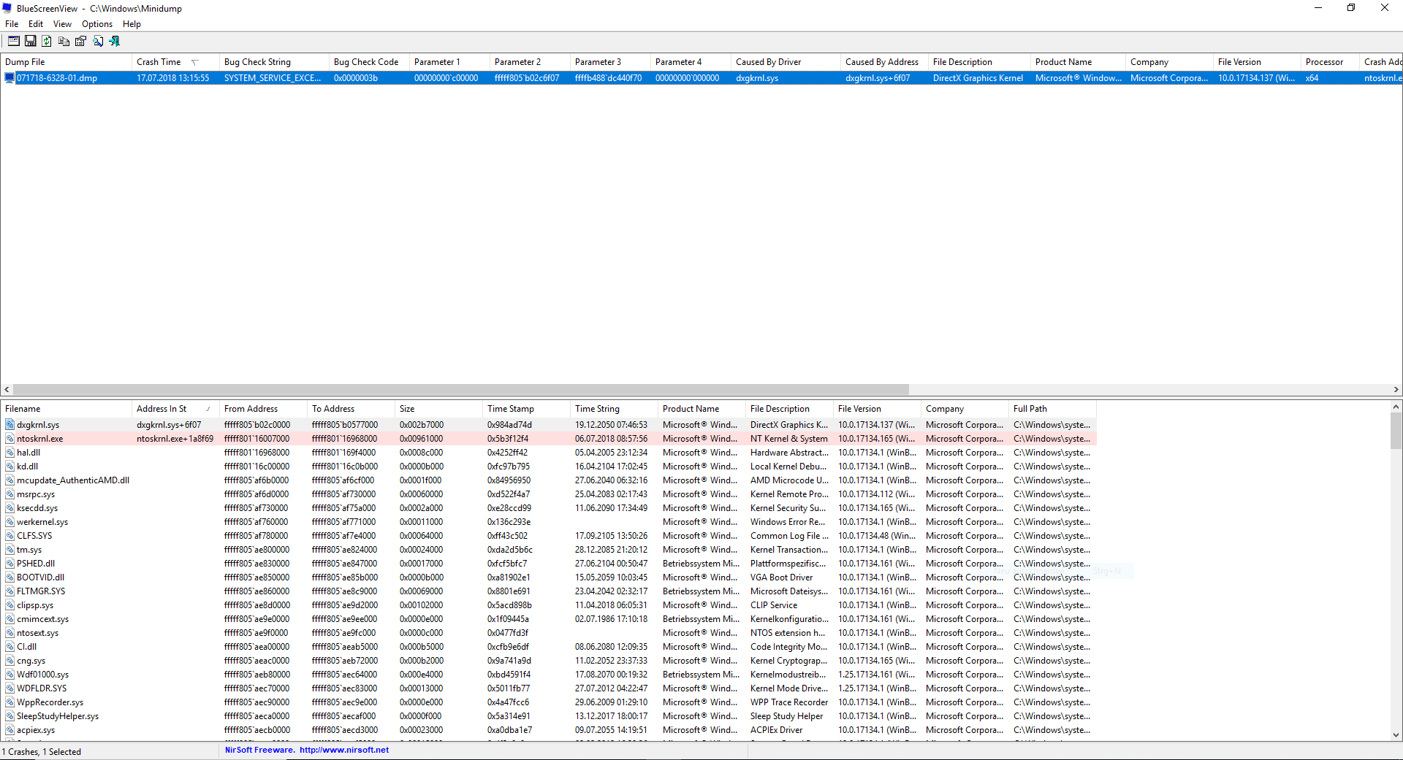Viewport: 1403px width, 760px height.
Task: Click the driver list scrollbar down arrow
Action: (x=1396, y=735)
